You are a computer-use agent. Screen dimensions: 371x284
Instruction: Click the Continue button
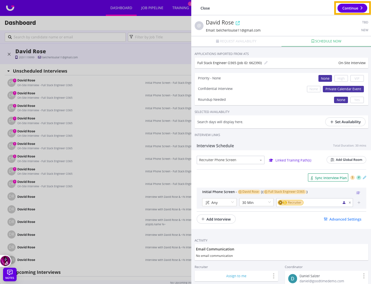click(x=352, y=8)
